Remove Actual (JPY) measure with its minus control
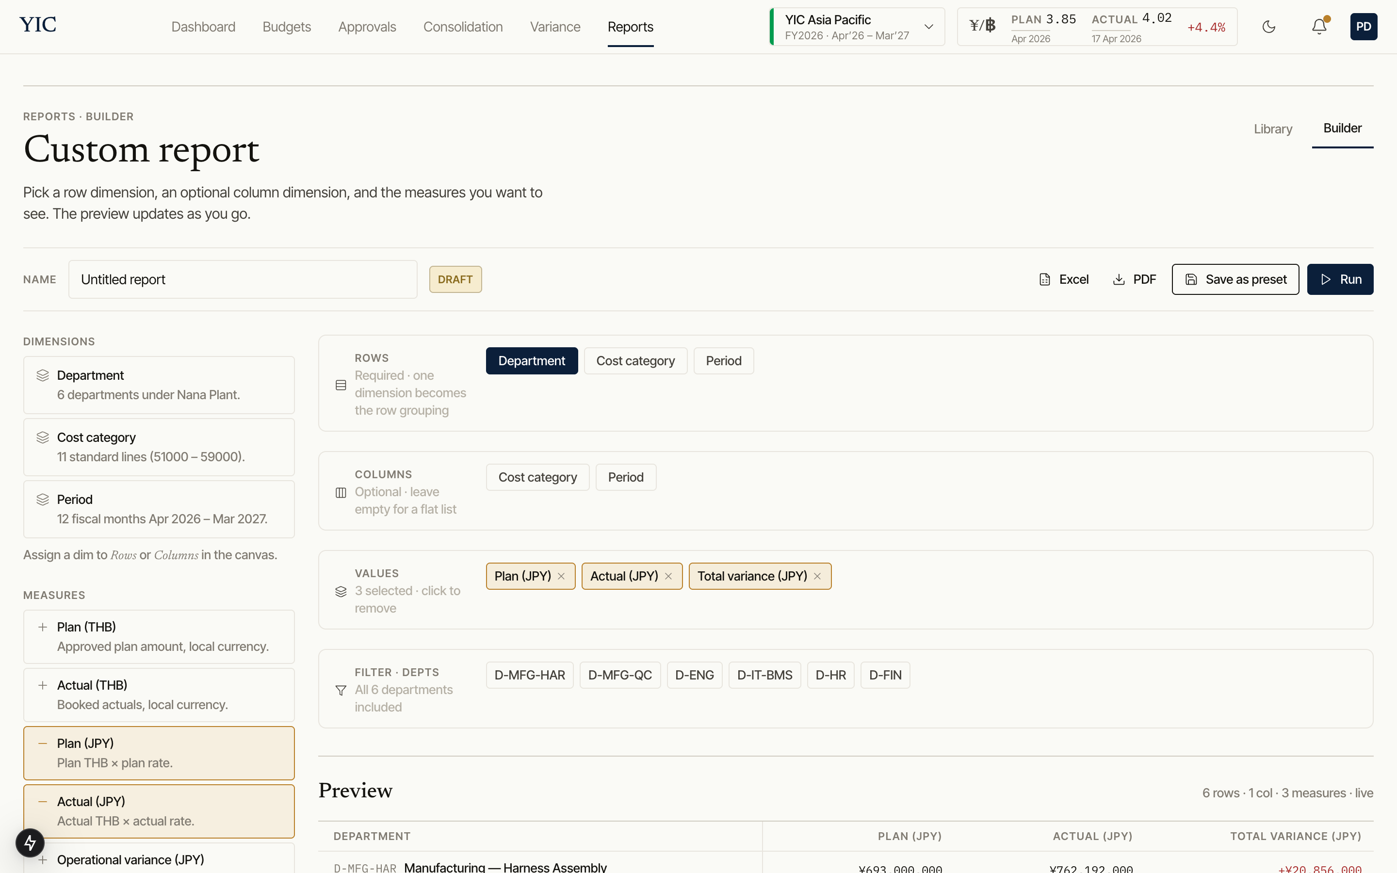Viewport: 1397px width, 873px height. 42,801
